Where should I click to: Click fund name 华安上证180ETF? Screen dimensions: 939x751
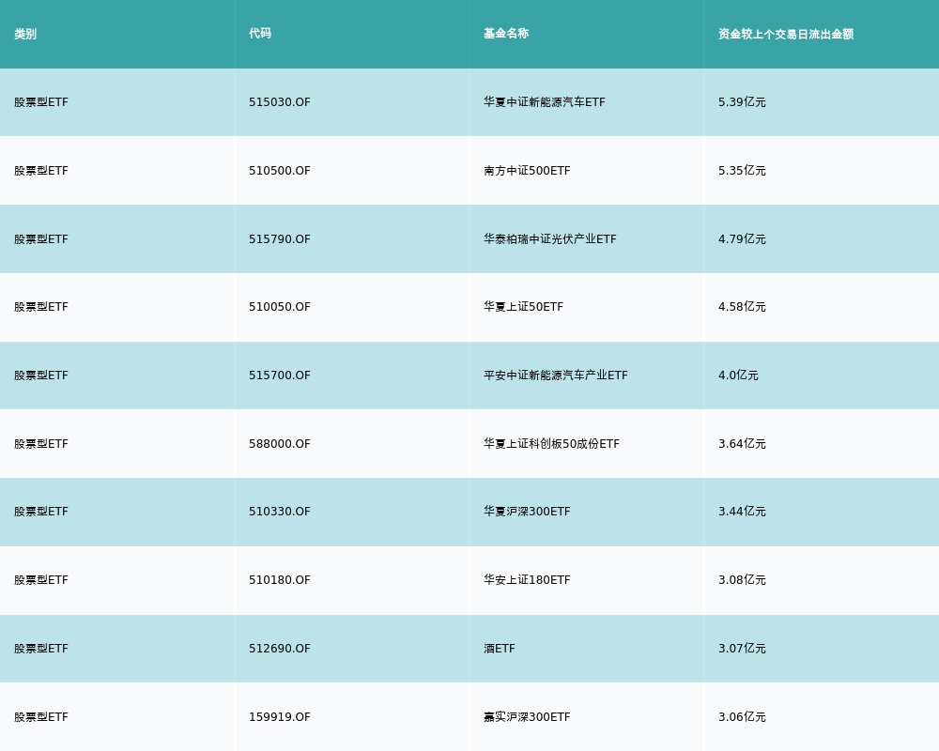click(527, 580)
